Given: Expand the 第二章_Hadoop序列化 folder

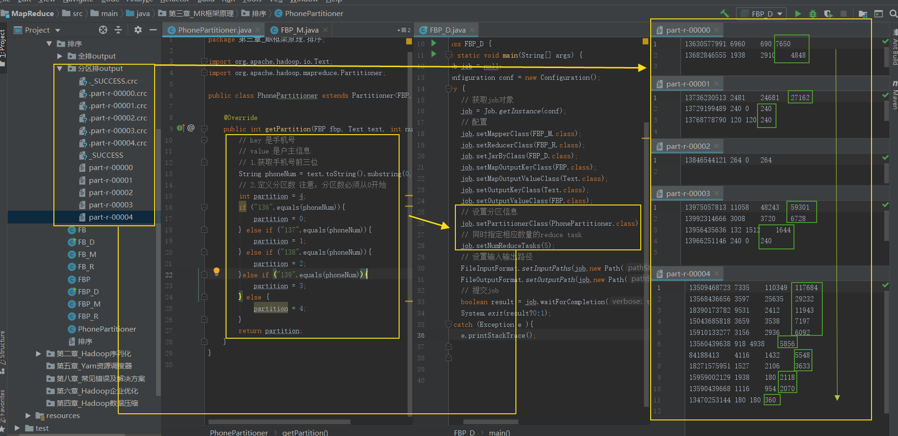Looking at the screenshot, I should pos(38,353).
